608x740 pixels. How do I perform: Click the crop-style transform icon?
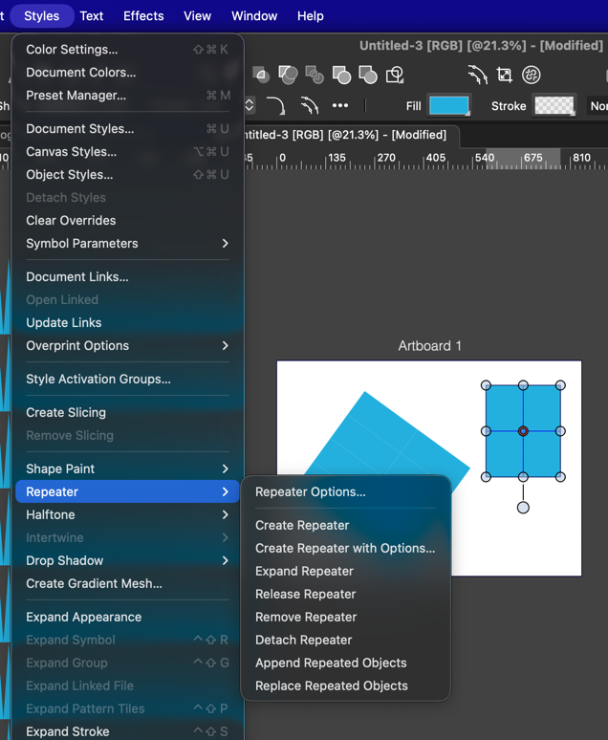(x=505, y=75)
